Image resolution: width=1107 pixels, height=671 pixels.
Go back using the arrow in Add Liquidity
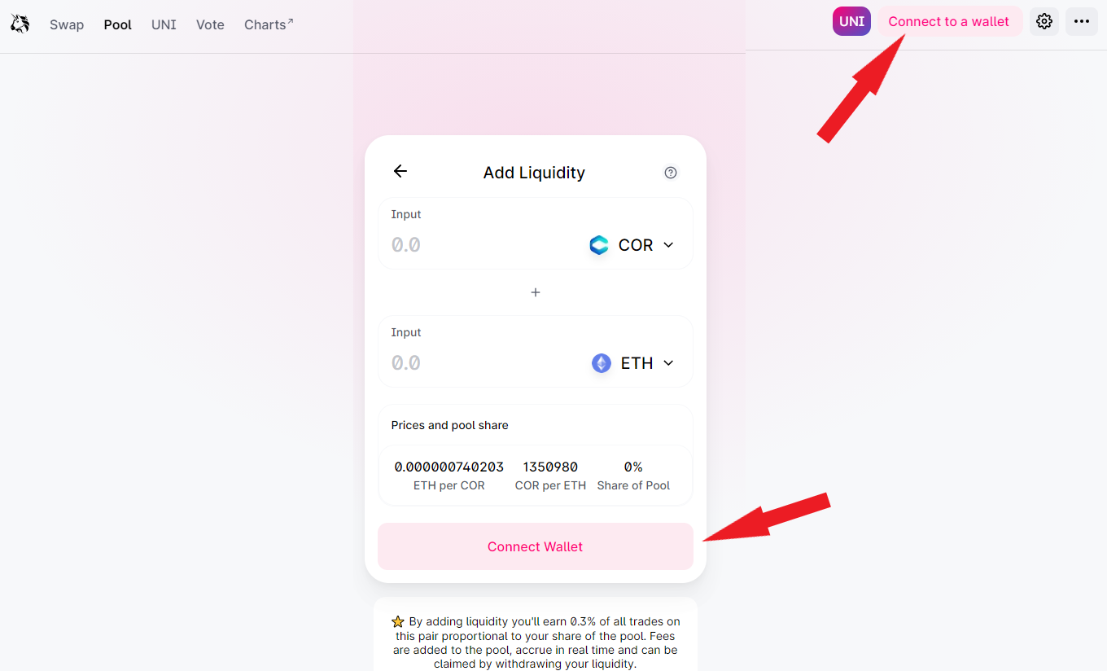(400, 171)
